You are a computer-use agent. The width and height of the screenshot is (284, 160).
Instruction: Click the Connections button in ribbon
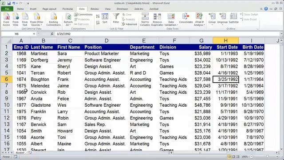click(83, 15)
